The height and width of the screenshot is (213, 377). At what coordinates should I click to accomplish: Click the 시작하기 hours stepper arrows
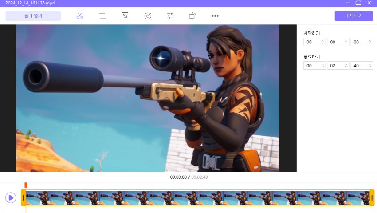(322, 42)
